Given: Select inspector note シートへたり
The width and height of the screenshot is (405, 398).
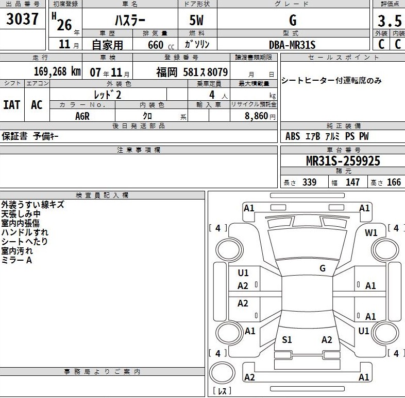Looking at the screenshot, I should [25, 242].
